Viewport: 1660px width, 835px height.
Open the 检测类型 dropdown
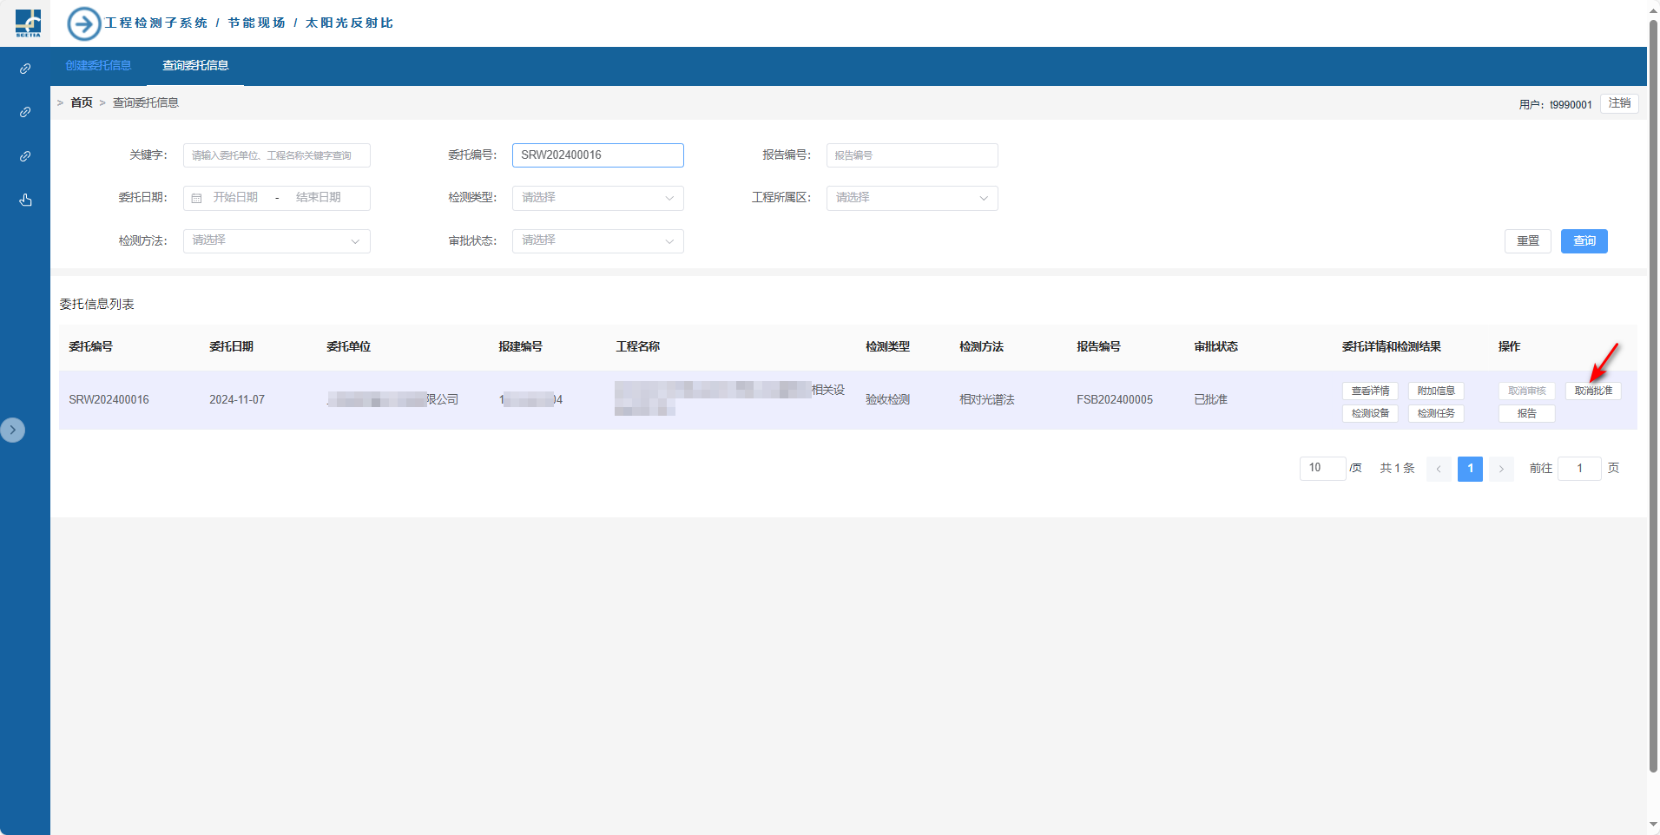pos(597,198)
